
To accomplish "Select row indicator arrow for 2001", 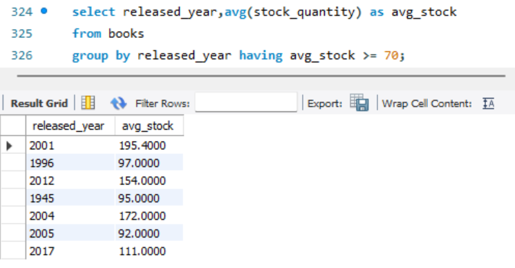I will click(x=9, y=146).
